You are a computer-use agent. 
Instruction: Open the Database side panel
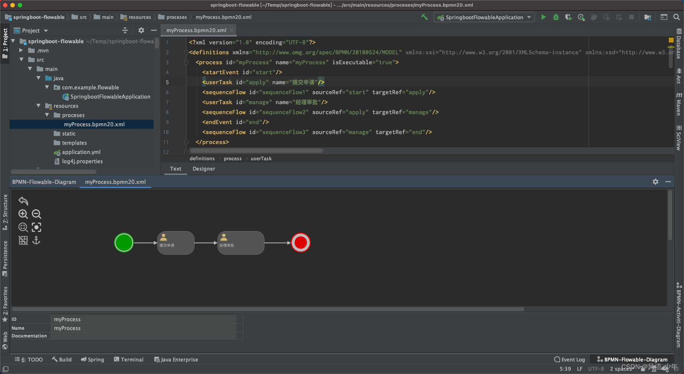(679, 44)
